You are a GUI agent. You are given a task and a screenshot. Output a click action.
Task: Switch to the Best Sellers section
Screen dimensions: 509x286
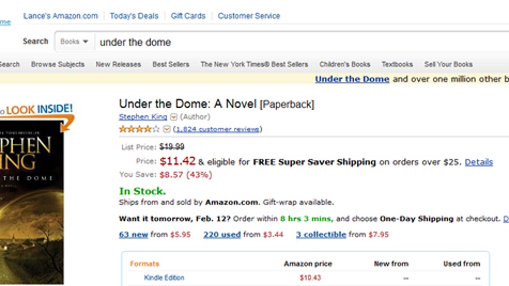coord(171,64)
